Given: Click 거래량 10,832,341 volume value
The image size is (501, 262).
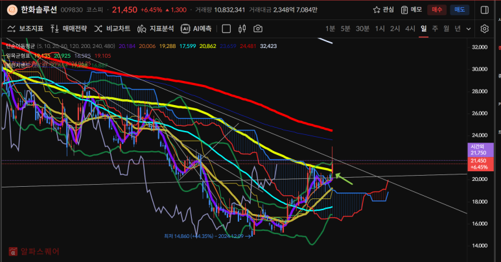Looking at the screenshot, I should tap(229, 10).
